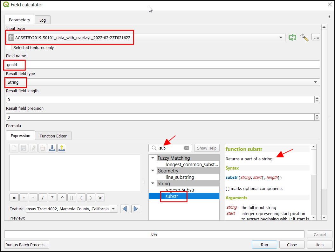Enable Selected features only checkbox
335x252 pixels.
(x=9, y=47)
